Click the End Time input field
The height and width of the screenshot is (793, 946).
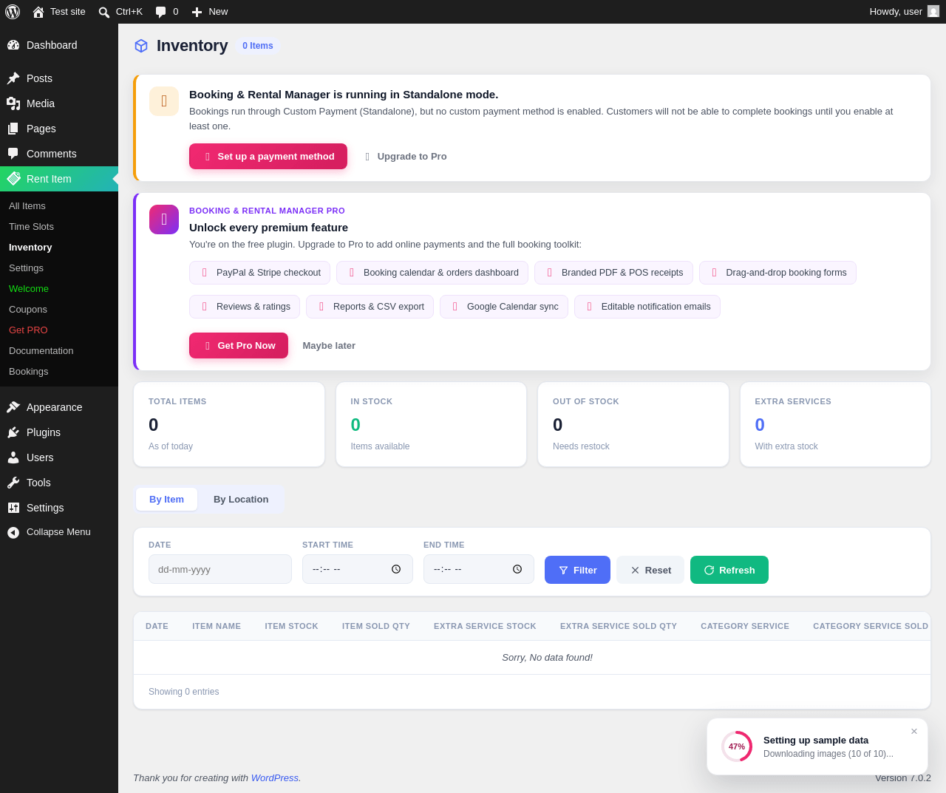click(x=479, y=569)
